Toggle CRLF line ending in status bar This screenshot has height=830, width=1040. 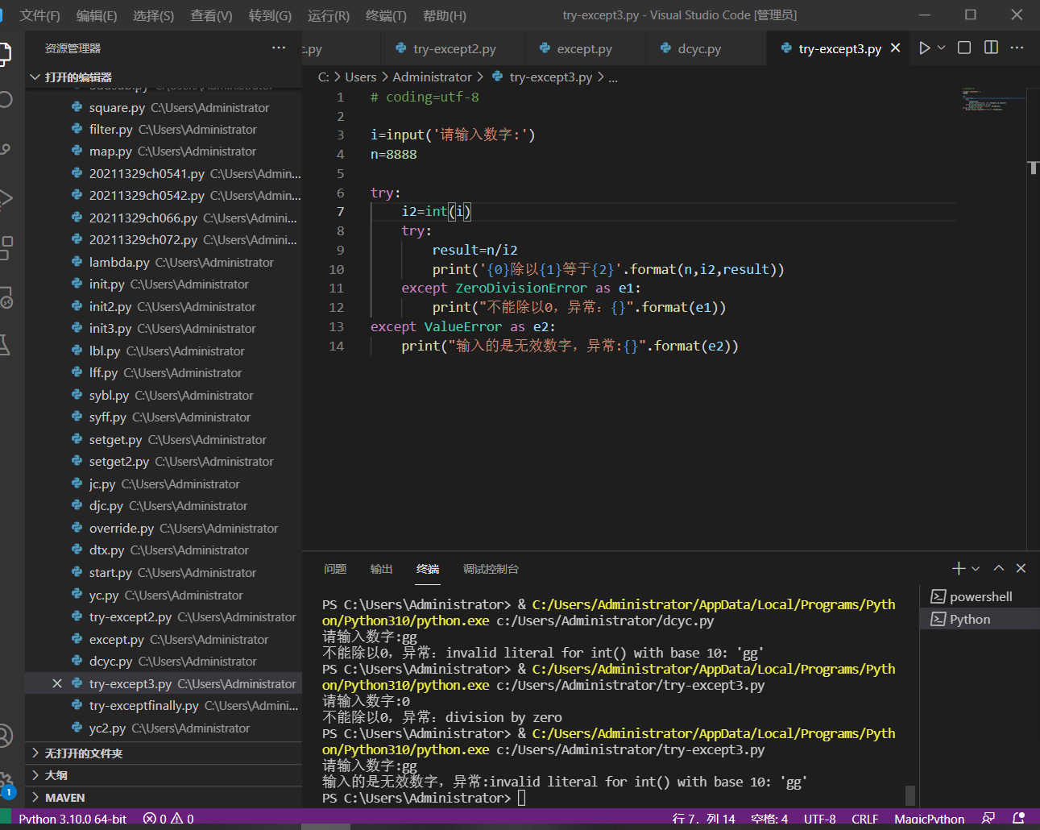click(x=864, y=819)
